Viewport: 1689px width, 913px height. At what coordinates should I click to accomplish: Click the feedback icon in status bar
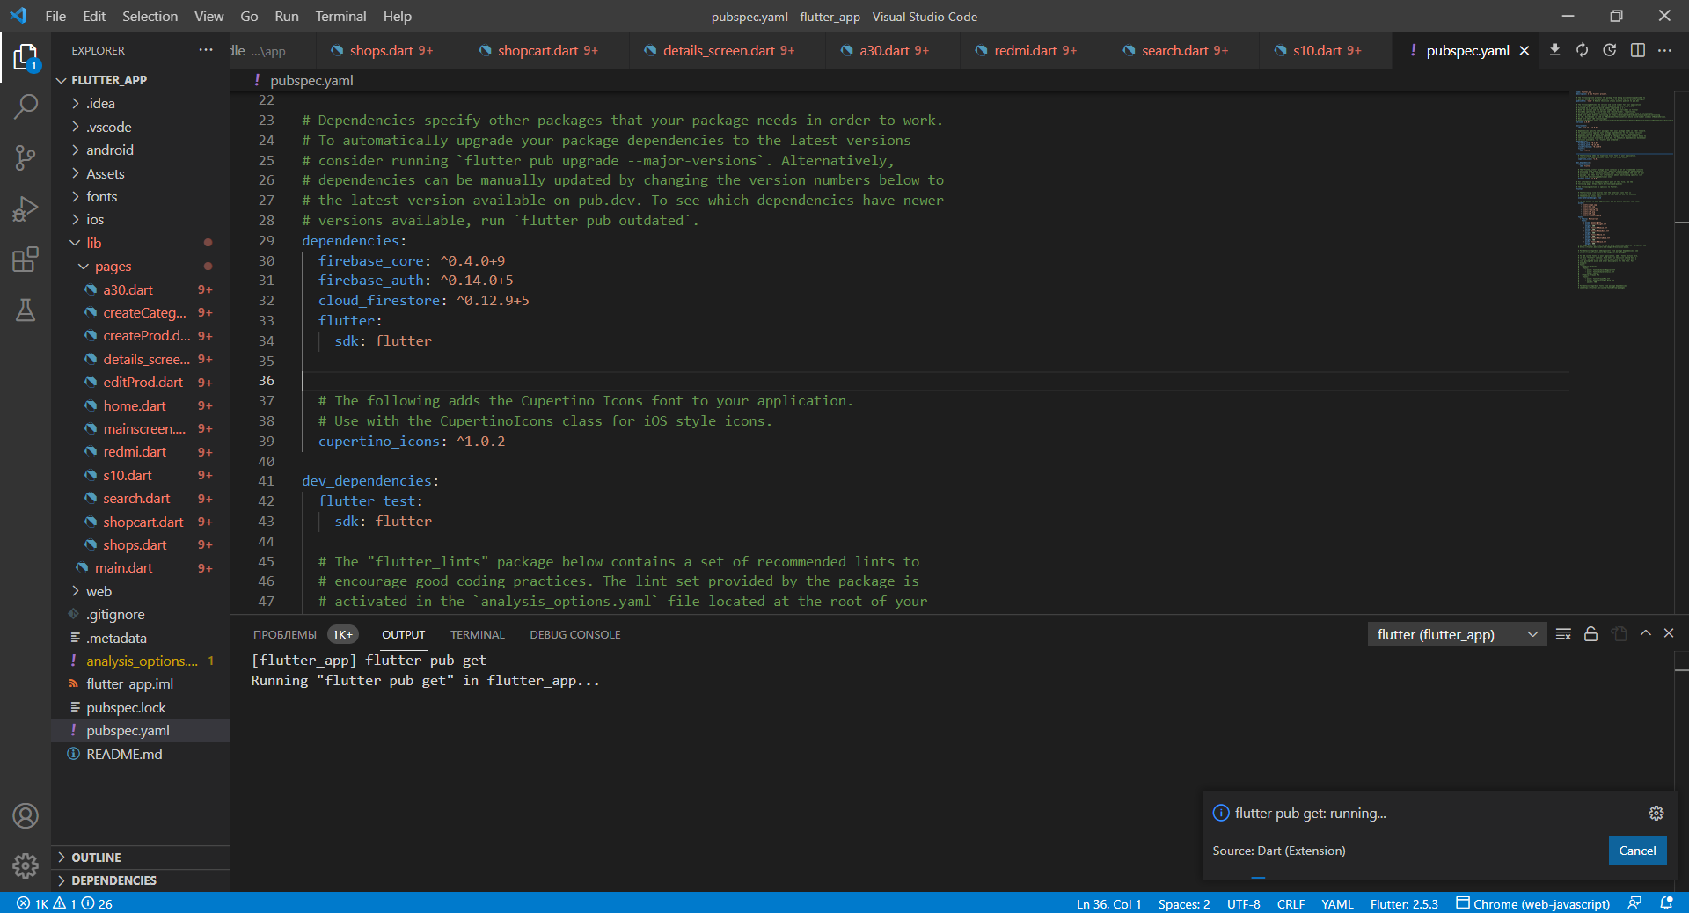(x=1634, y=903)
